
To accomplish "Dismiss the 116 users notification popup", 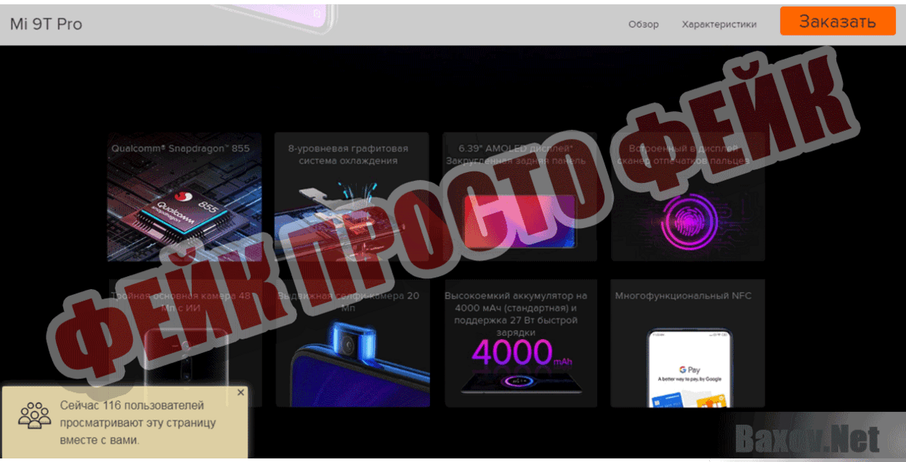I will tap(240, 392).
